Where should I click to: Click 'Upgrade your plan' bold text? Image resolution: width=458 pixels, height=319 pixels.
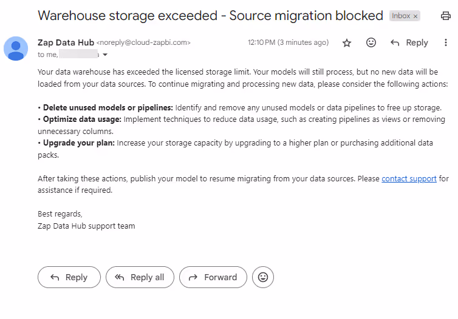tap(78, 143)
